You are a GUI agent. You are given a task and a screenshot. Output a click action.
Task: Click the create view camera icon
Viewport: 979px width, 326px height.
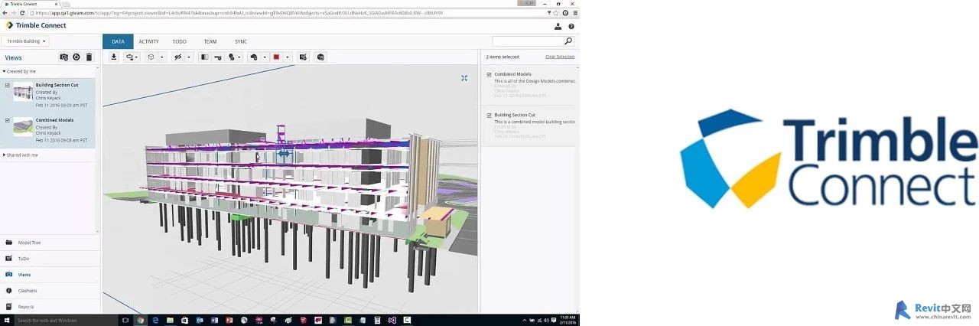pos(64,57)
